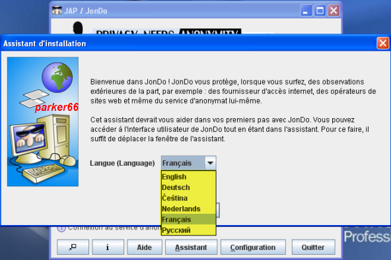Click the info 'i' button
The width and height of the screenshot is (391, 260).
(108, 247)
